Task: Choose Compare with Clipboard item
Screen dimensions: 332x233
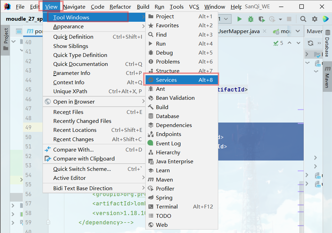Action: pos(94,158)
